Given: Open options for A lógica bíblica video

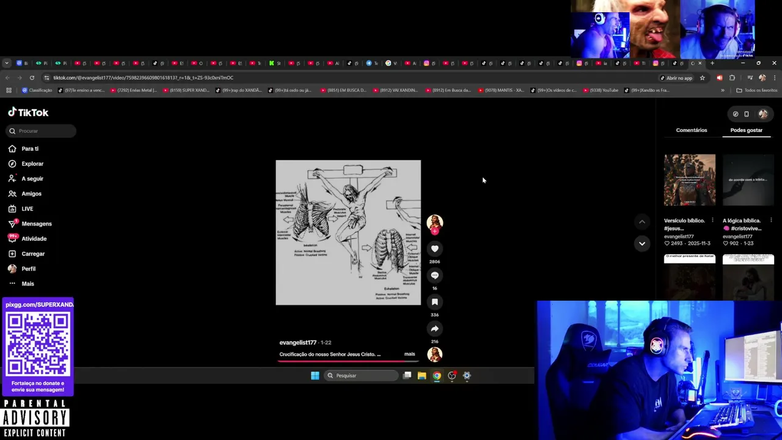Looking at the screenshot, I should pyautogui.click(x=771, y=221).
